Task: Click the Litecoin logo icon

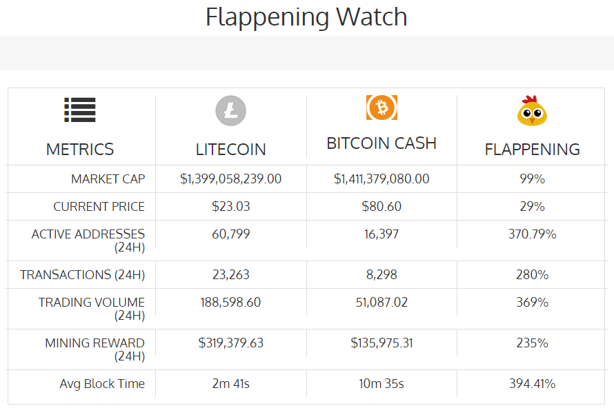Action: point(230,111)
